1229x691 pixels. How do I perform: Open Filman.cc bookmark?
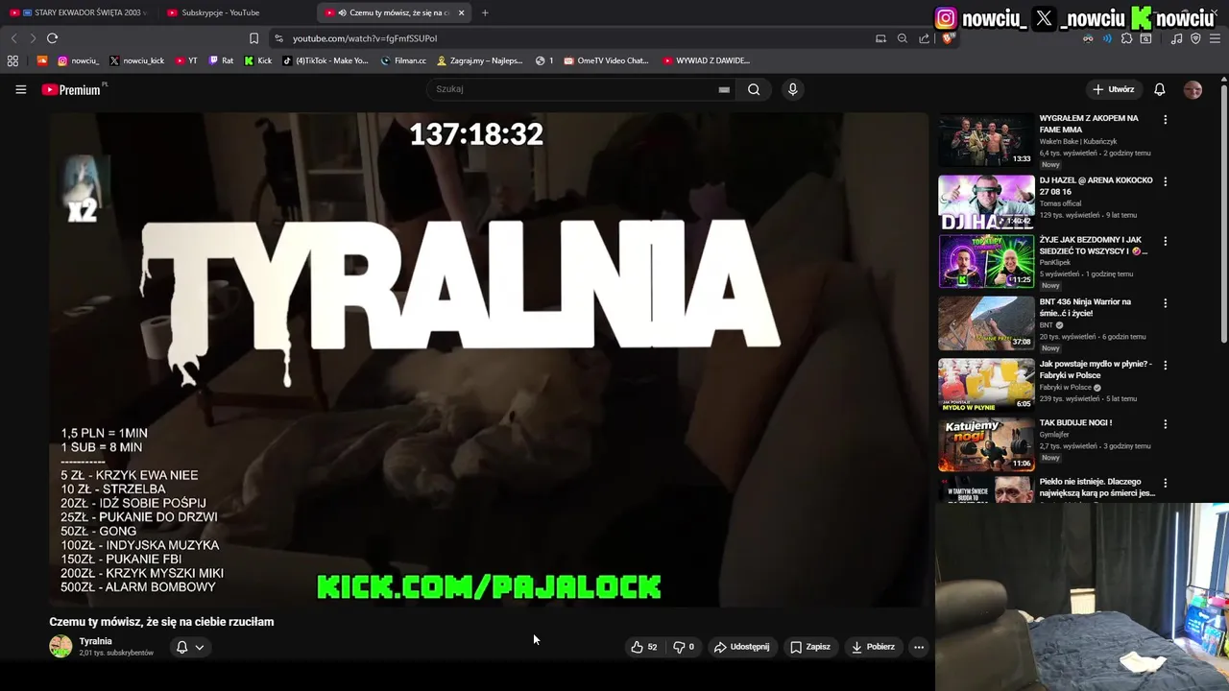click(403, 60)
